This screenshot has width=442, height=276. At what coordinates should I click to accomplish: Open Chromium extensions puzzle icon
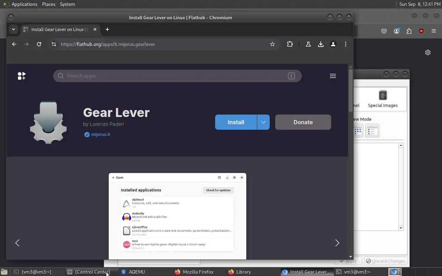[290, 44]
